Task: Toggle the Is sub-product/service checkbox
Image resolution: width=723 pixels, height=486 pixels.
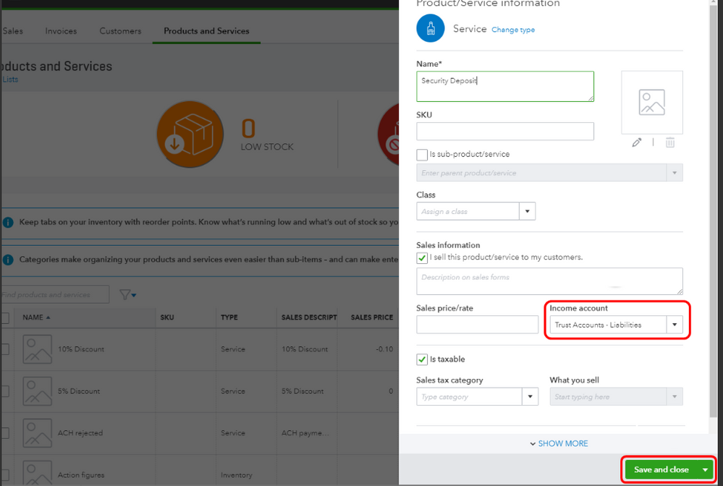Action: 422,154
